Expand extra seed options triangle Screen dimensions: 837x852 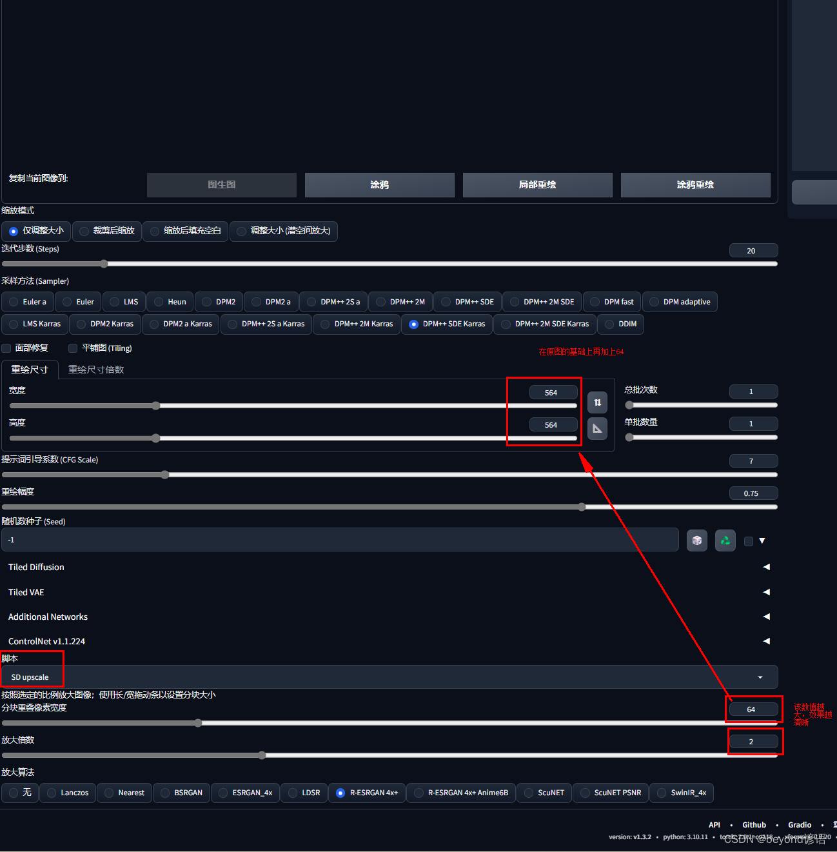[x=762, y=541]
